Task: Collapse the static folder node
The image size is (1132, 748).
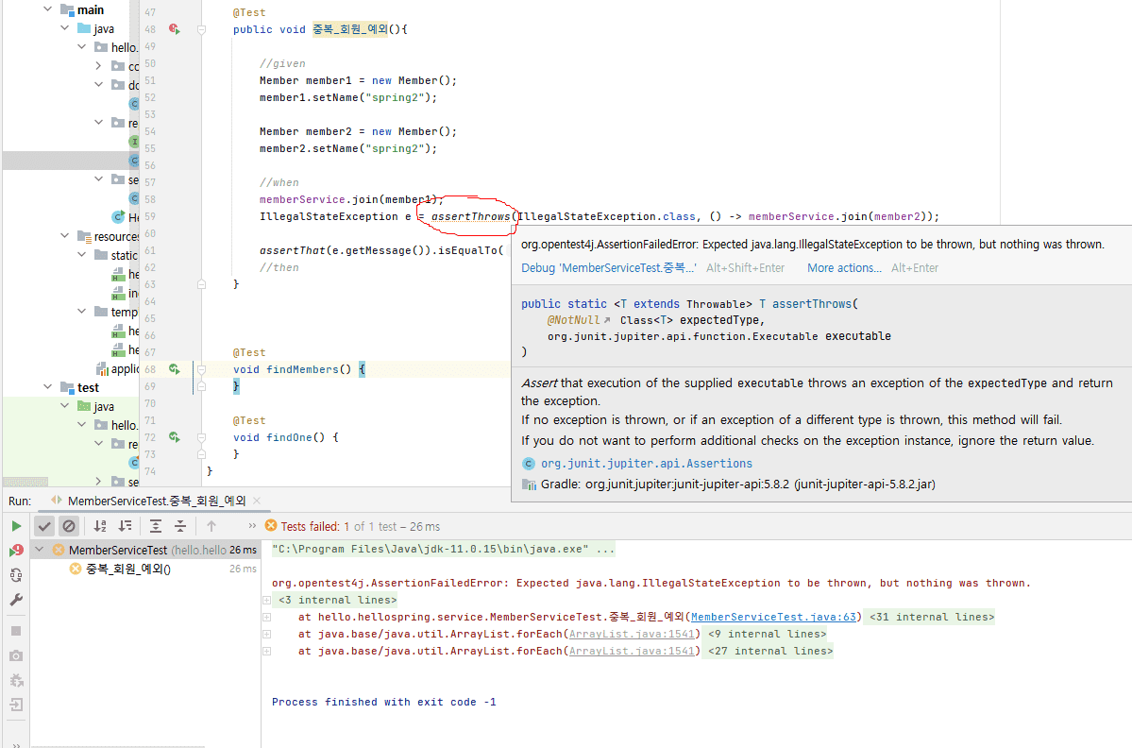Action: [x=81, y=254]
